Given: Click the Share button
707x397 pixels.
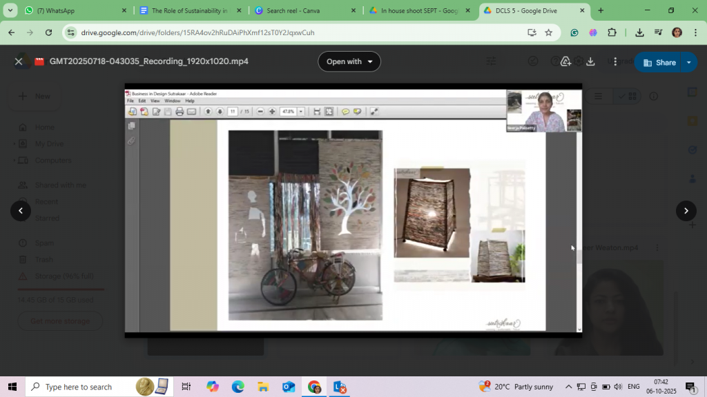Looking at the screenshot, I should (x=659, y=62).
